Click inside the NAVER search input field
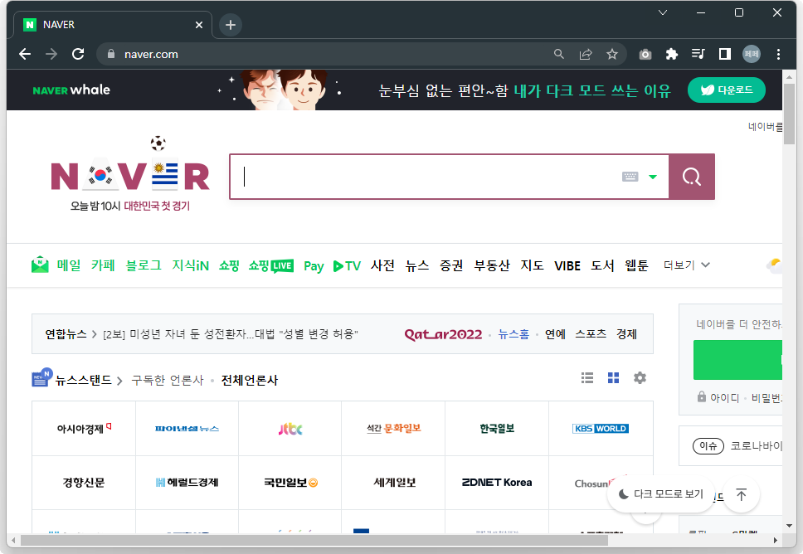803x554 pixels. (425, 177)
